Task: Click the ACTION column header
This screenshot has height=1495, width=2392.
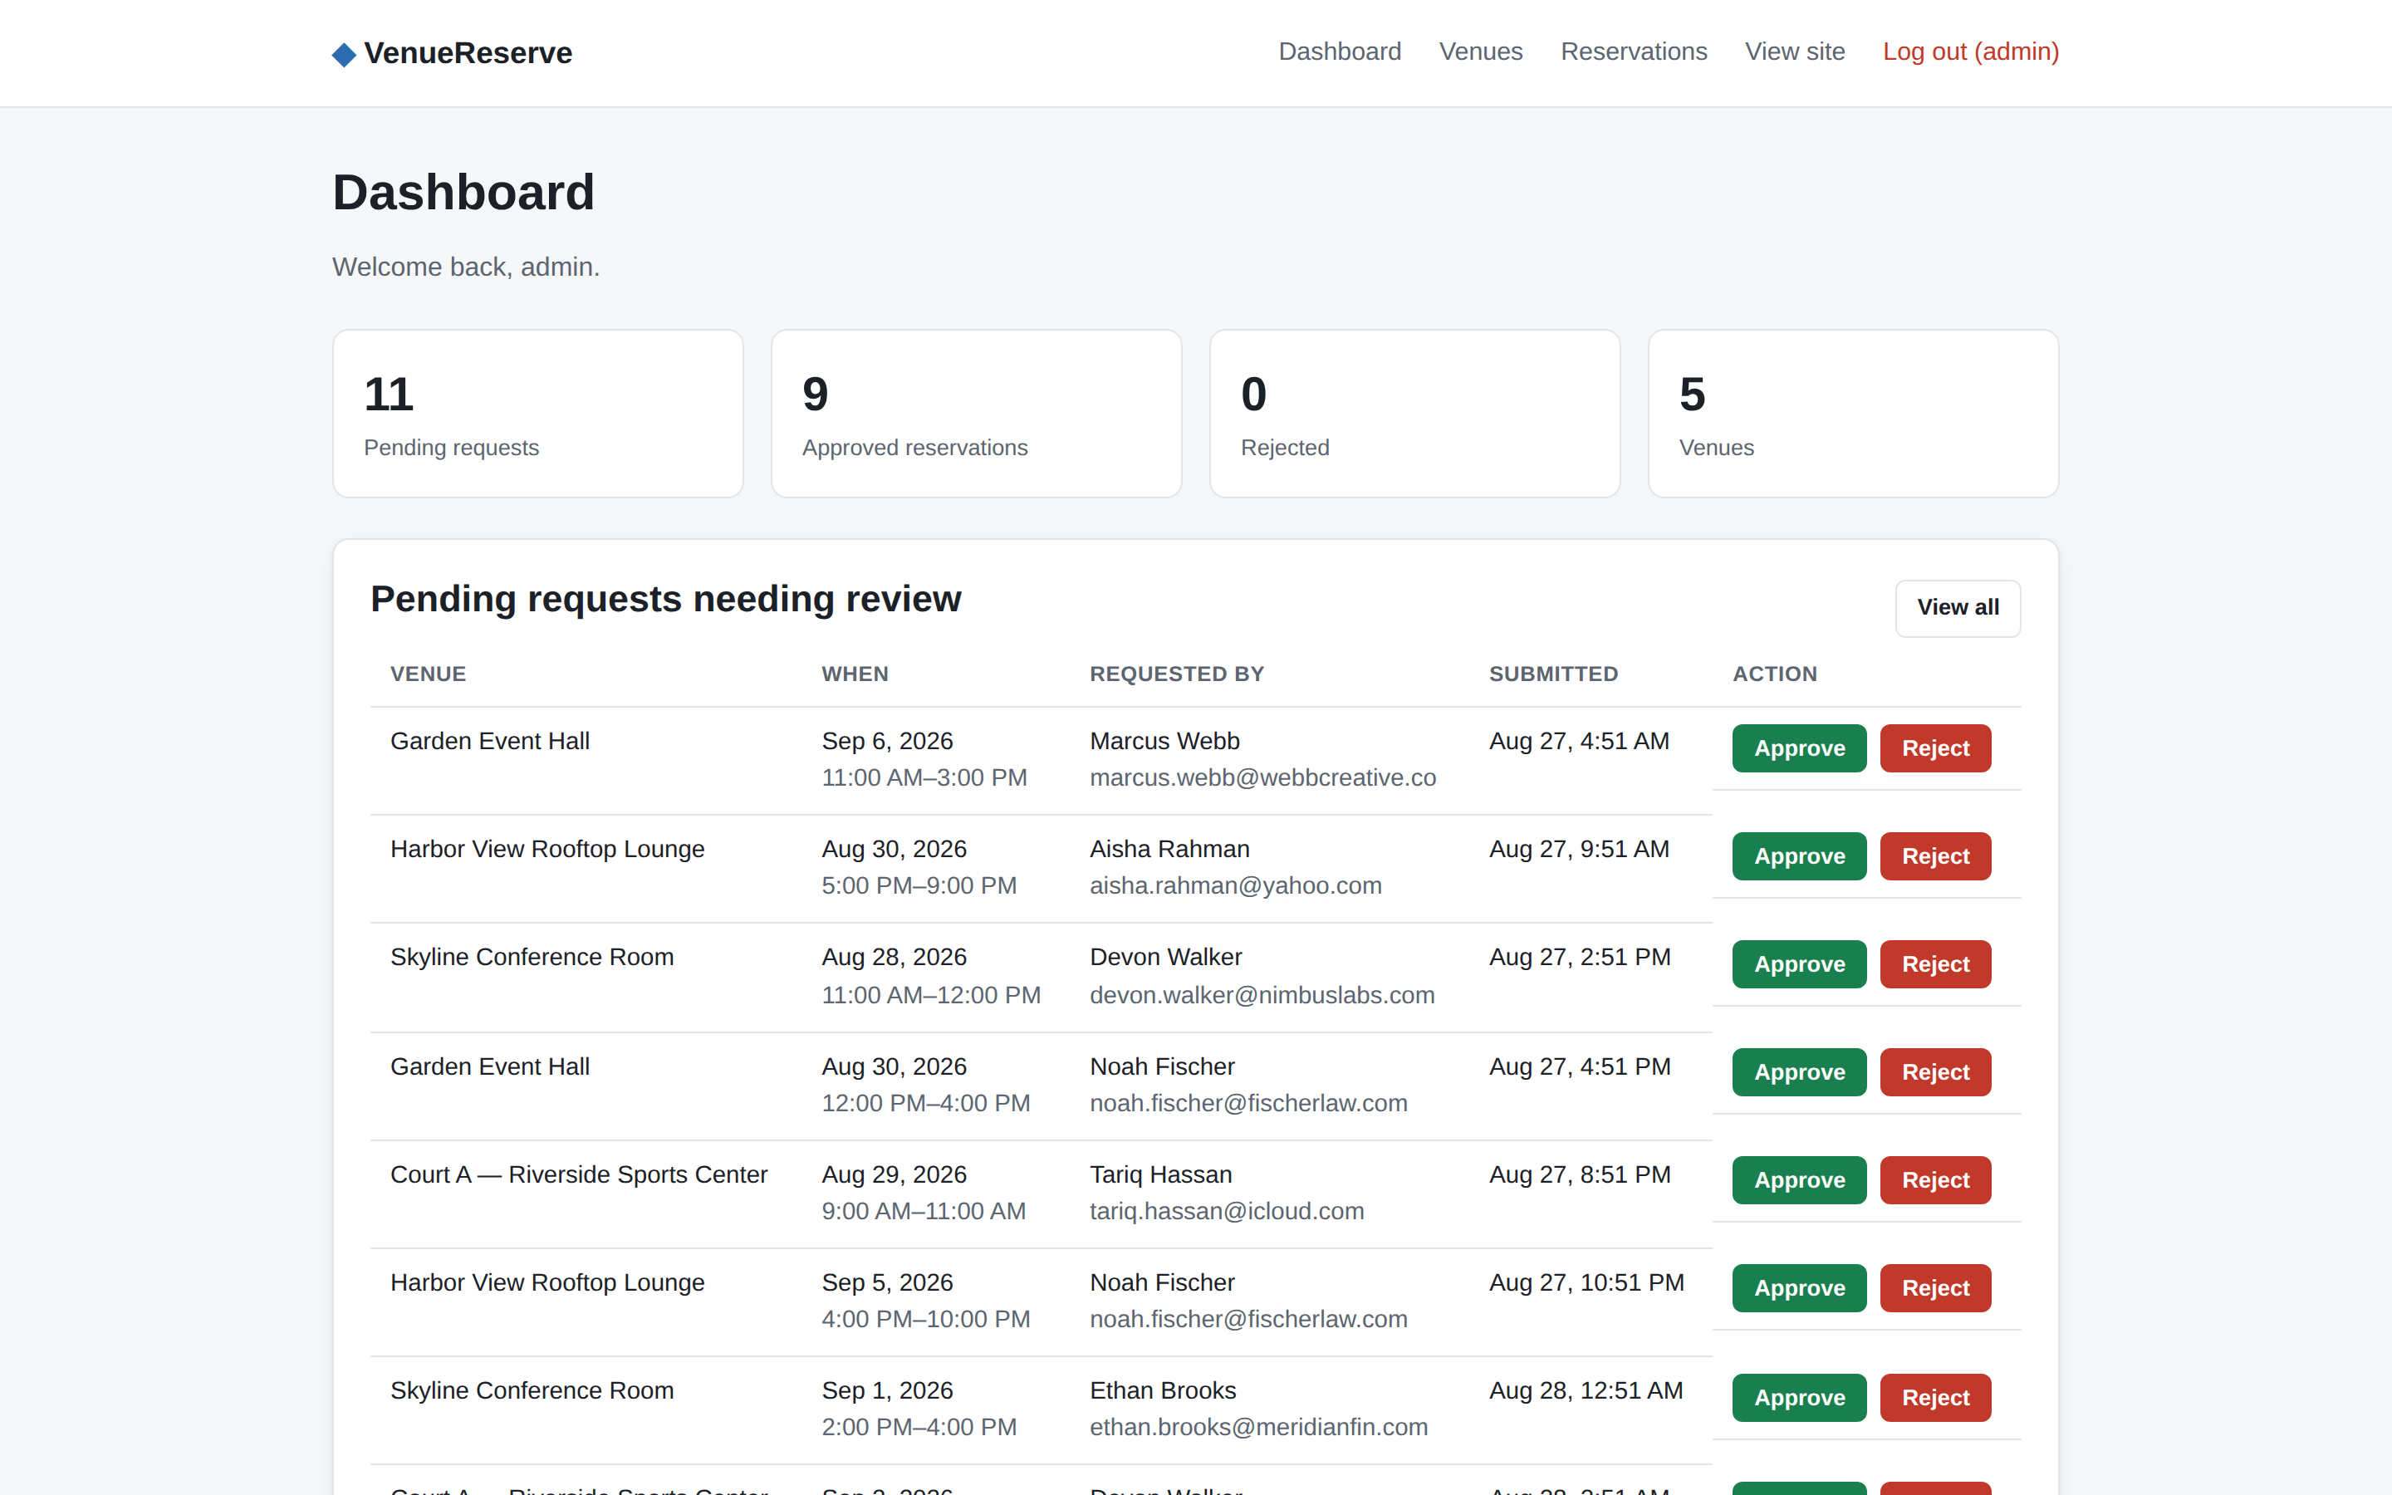Action: pyautogui.click(x=1774, y=674)
